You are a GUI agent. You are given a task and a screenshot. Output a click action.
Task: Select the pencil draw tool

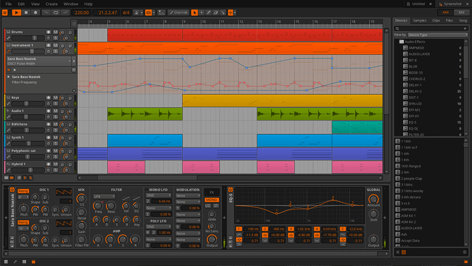[209, 12]
